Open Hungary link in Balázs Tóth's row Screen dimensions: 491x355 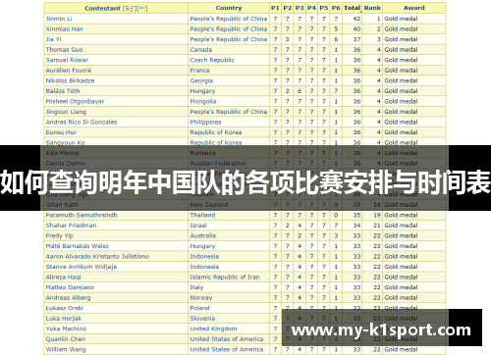coord(202,91)
